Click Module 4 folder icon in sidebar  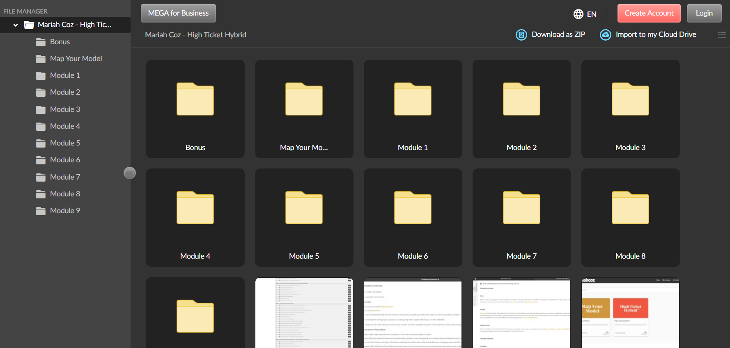coord(41,127)
